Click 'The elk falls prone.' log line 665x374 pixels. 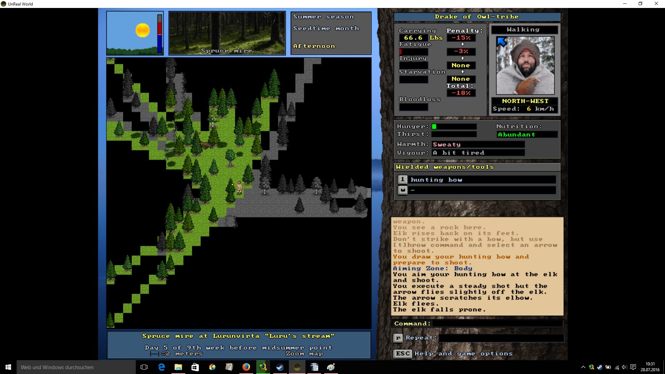coord(439,310)
